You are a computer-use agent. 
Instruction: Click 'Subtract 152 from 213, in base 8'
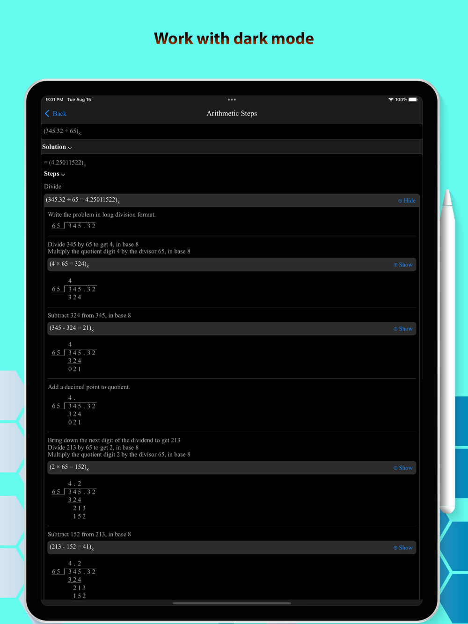pos(89,534)
